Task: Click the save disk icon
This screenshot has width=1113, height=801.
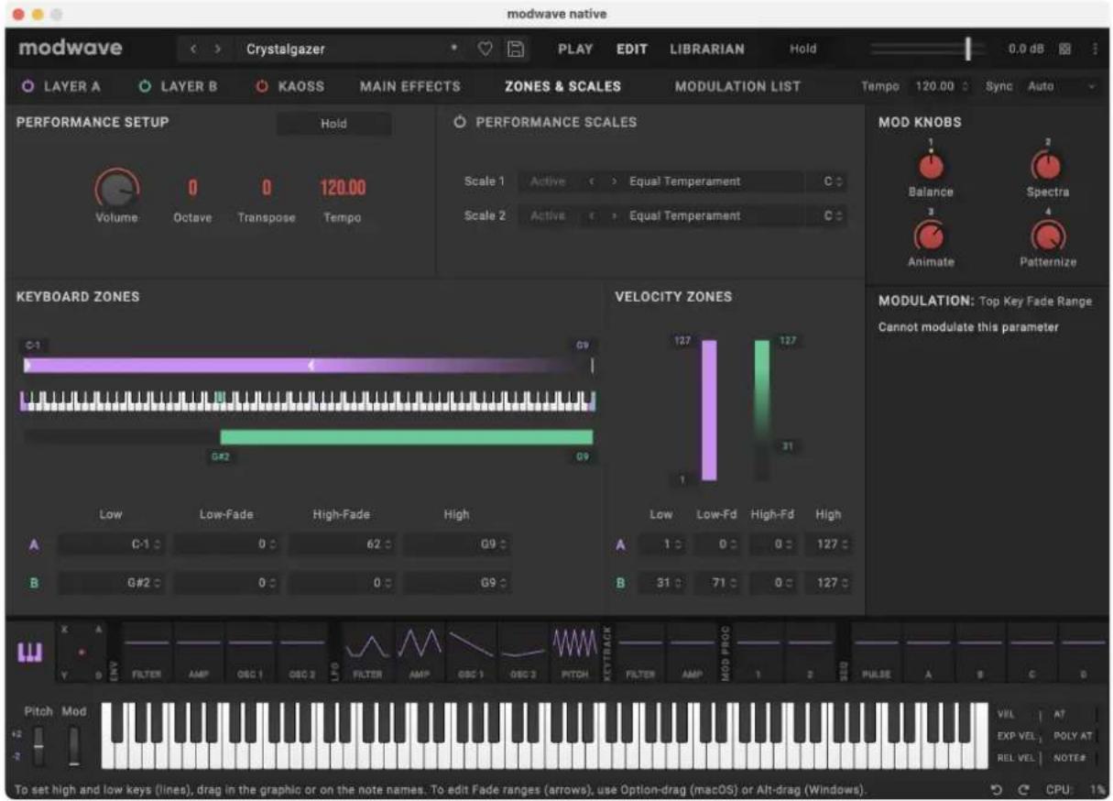Action: click(516, 49)
